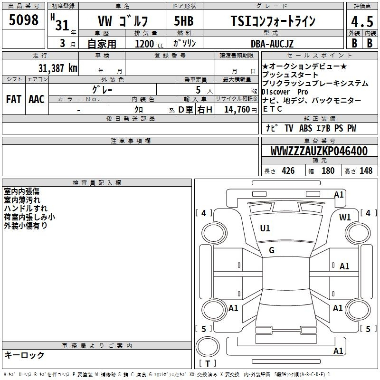Image resolution: width=380 pixels, height=380 pixels.
Task: Click U1 dent mark on hood
Action: tap(265, 228)
